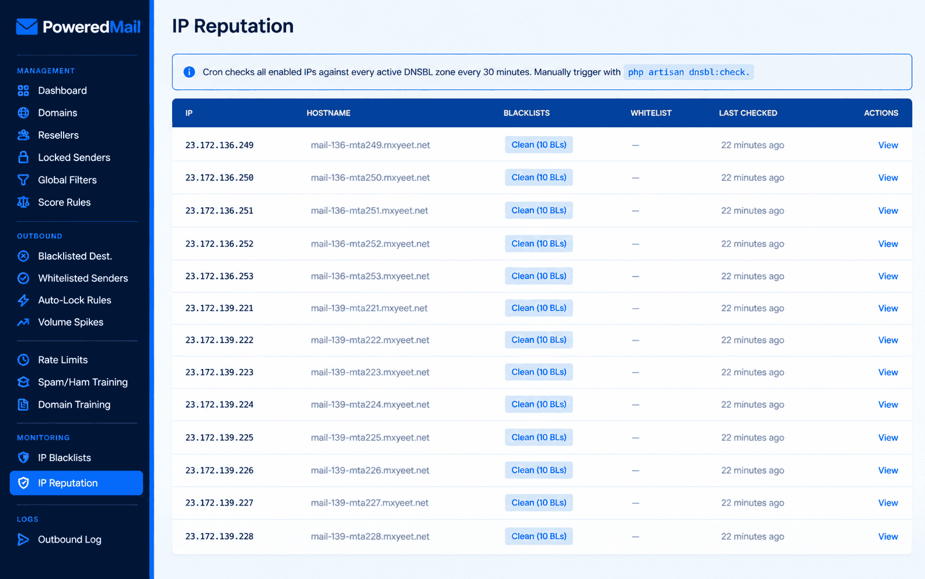Click IP address 23.172.136.252

219,244
